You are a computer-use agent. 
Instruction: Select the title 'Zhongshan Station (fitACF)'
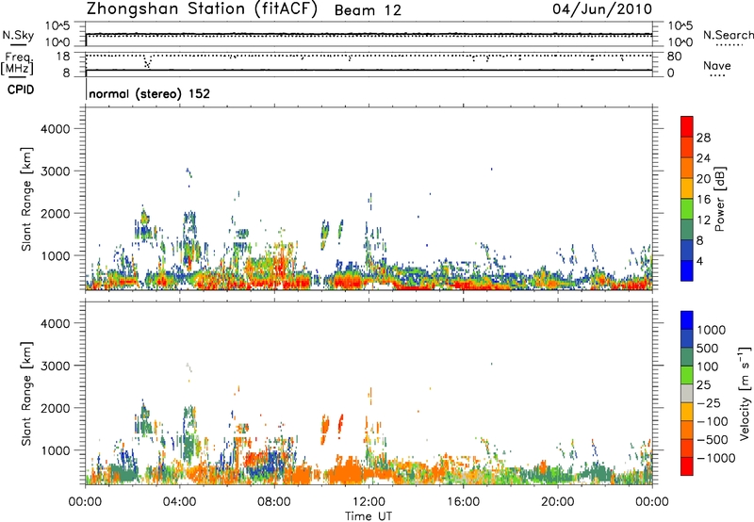[x=202, y=9]
